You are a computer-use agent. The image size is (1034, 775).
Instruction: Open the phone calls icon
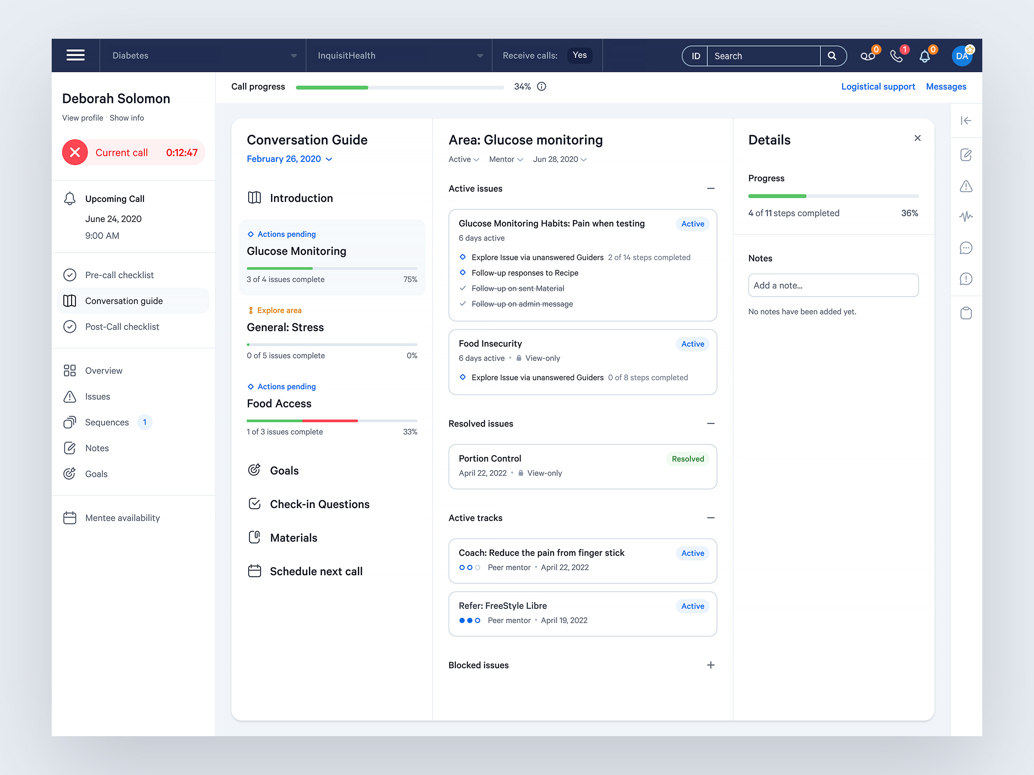(896, 56)
